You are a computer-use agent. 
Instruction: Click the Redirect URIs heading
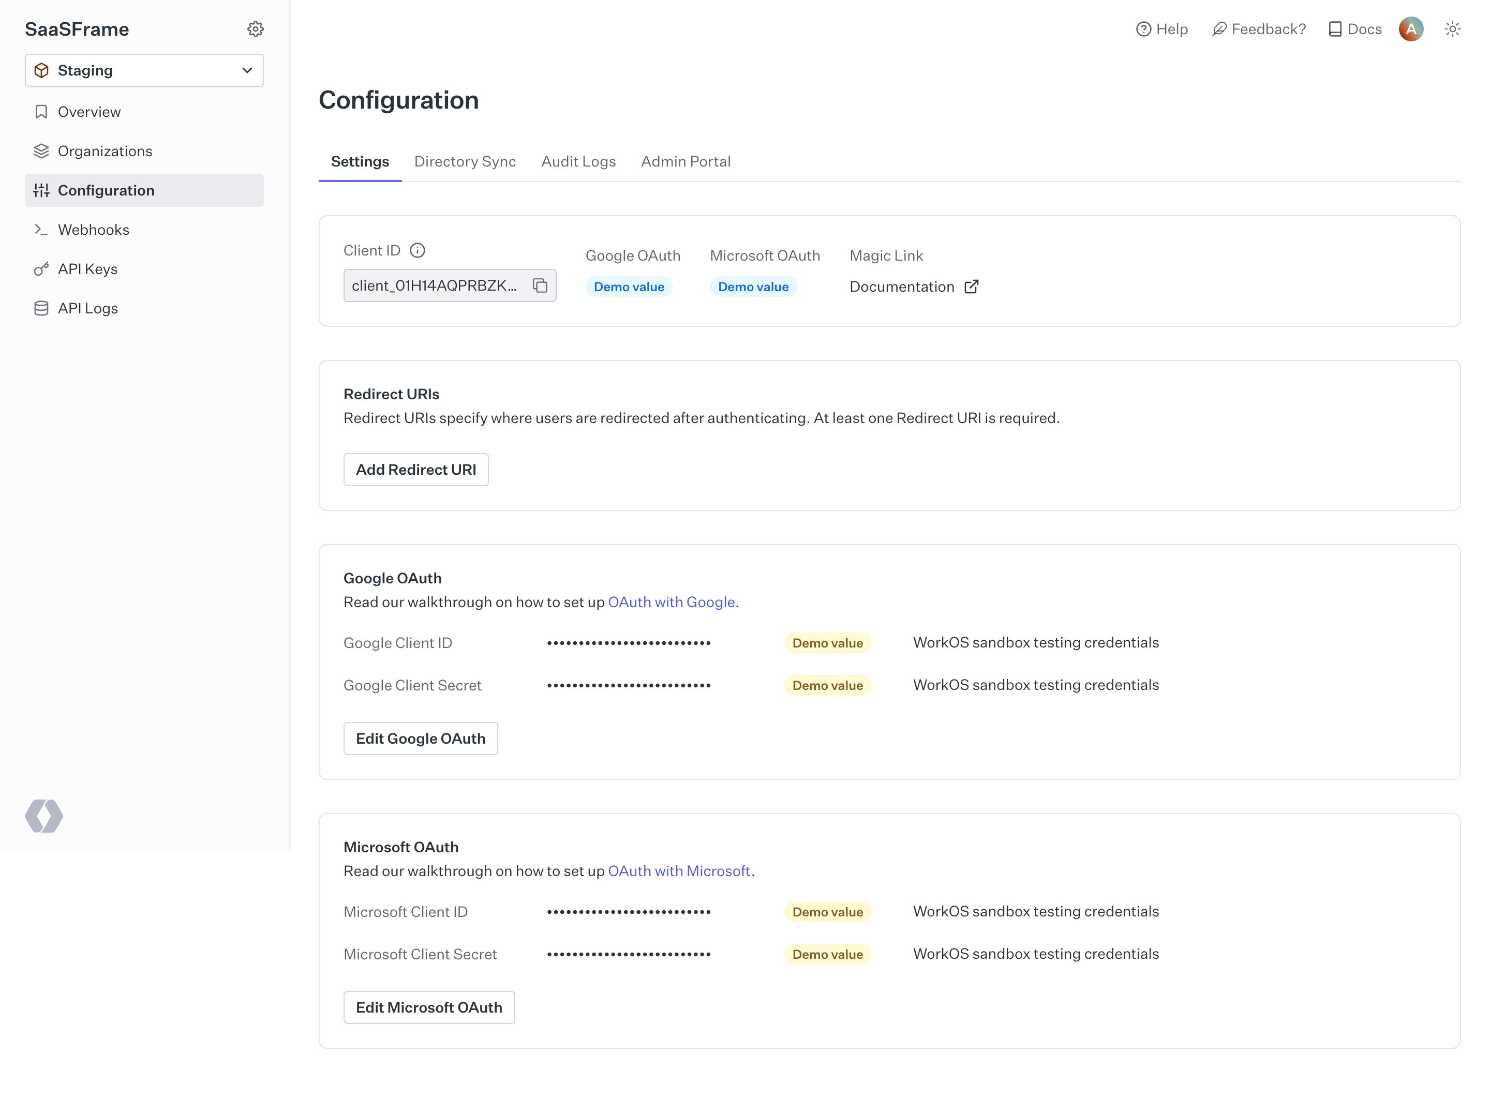(x=391, y=394)
